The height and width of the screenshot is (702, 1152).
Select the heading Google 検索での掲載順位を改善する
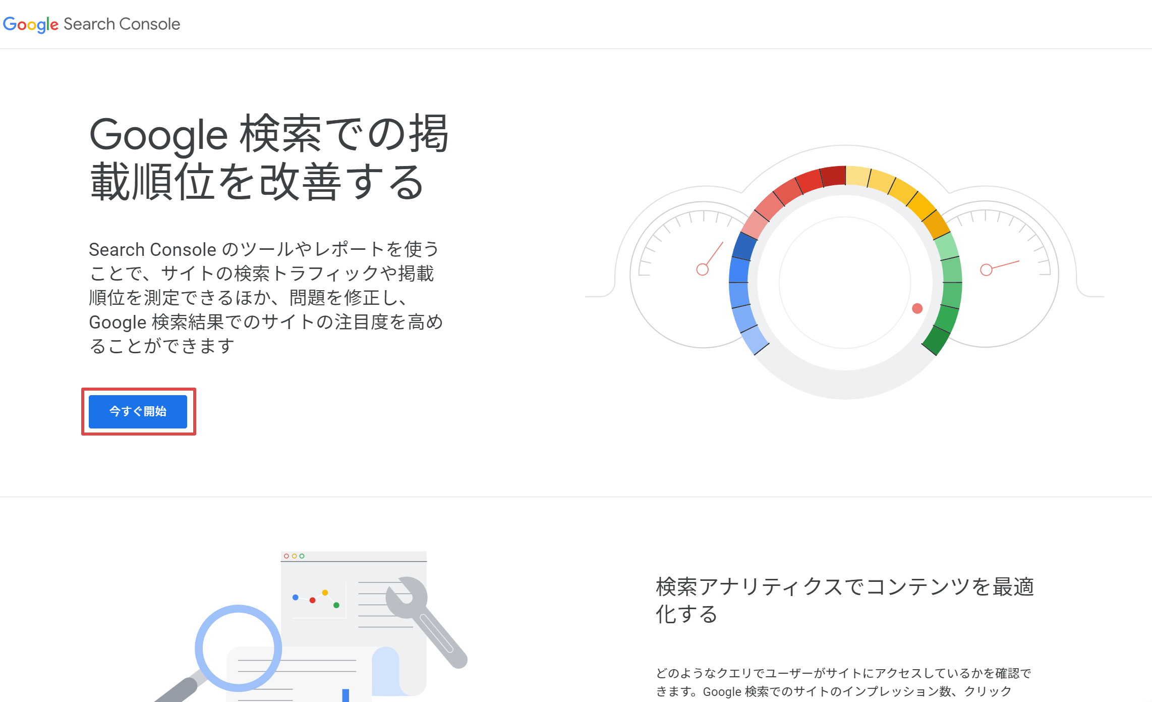pyautogui.click(x=269, y=157)
